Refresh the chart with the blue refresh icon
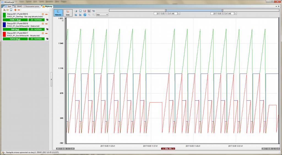The width and height of the screenshot is (282, 155). coord(85,15)
